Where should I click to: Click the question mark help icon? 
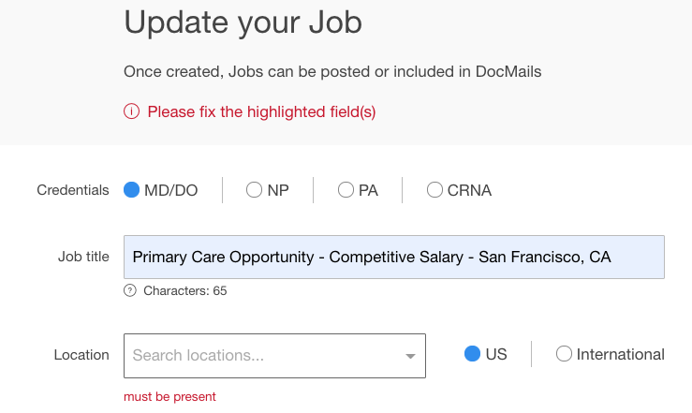click(x=130, y=290)
